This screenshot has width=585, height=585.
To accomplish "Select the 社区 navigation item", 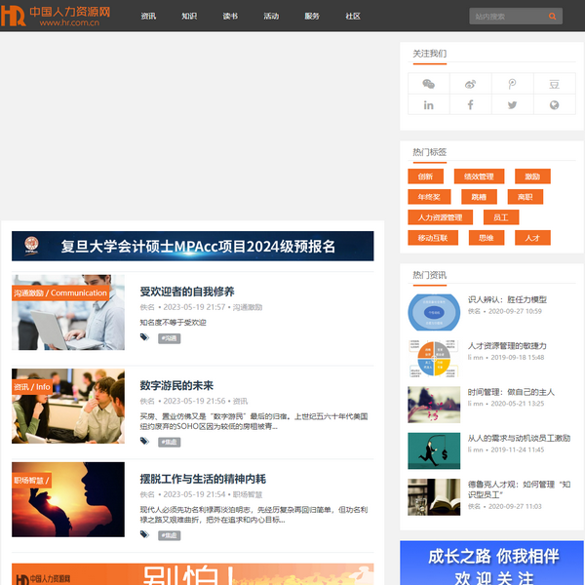I will coord(353,17).
